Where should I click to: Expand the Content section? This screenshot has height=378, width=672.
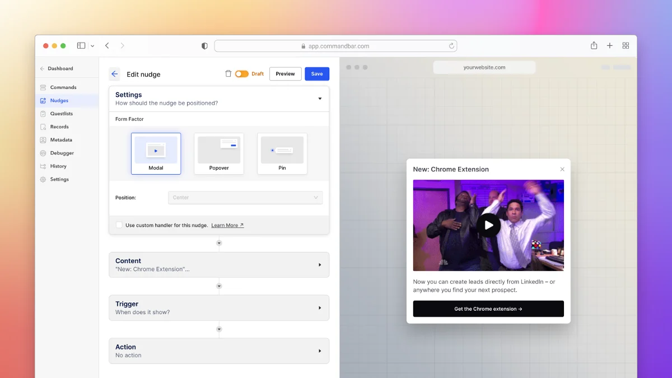click(219, 265)
